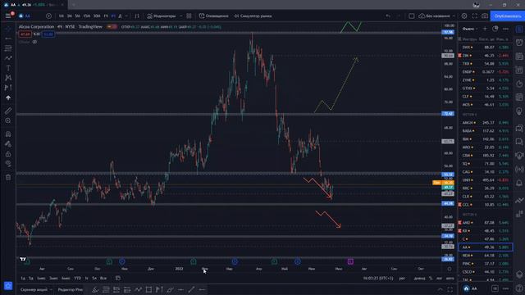Toggle the logarithmic scale (лог)

(439, 278)
